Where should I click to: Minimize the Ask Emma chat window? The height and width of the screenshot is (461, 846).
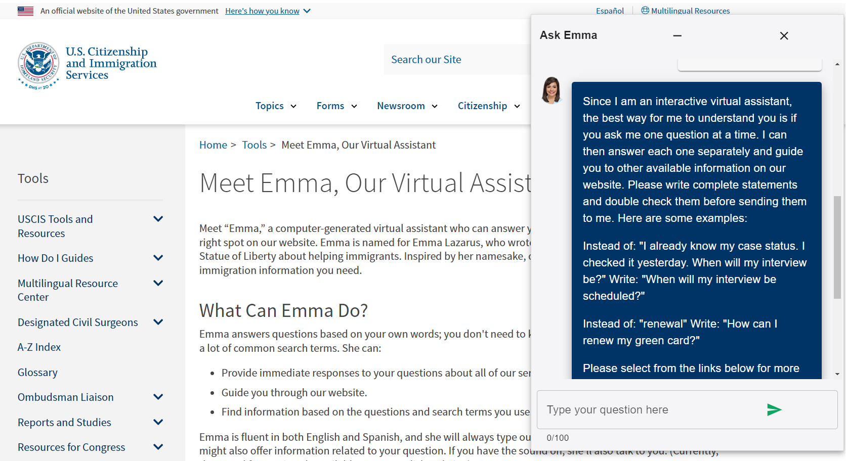click(678, 35)
